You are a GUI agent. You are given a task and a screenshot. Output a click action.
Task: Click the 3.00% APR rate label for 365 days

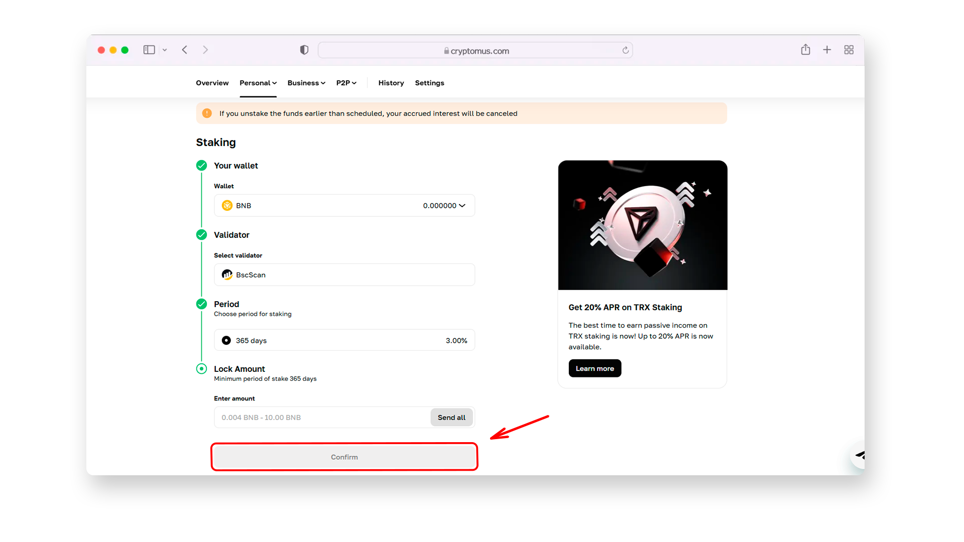point(455,339)
